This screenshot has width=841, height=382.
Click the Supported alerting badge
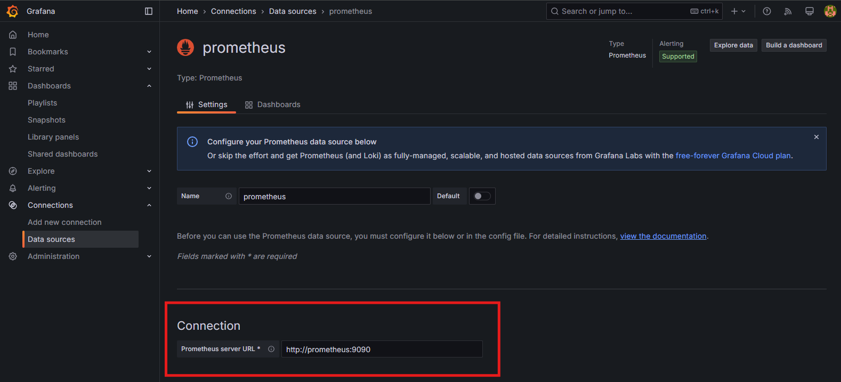[678, 56]
